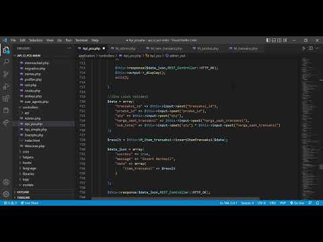Open the Explorer view in the activity bar
Screen dimensions: 323x242
tap(6, 50)
